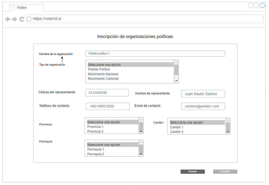
Task: Click the Email de contacto field
Action: 203,106
